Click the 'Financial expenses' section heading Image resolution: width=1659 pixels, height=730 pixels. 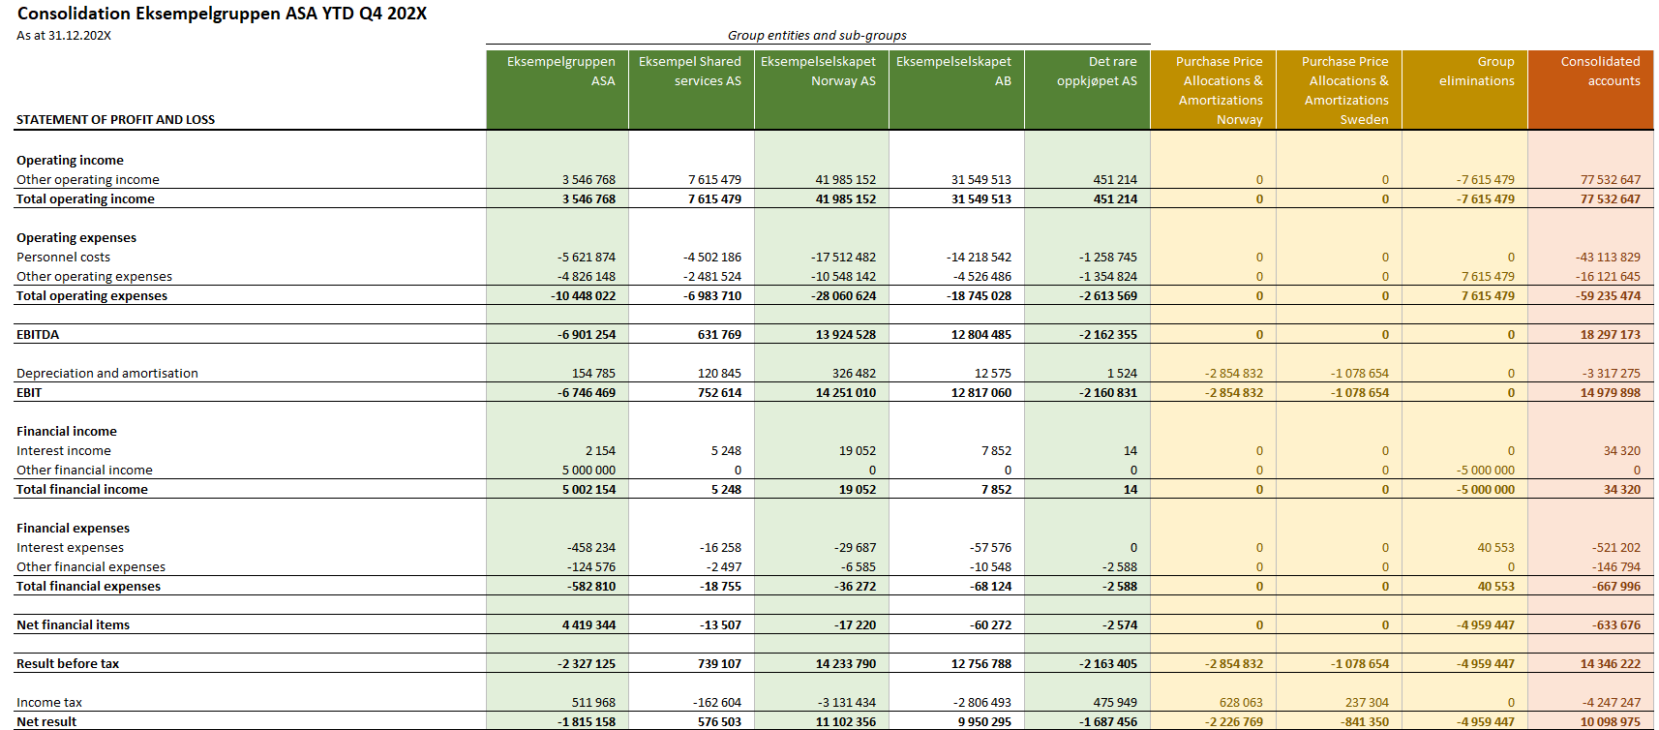(73, 529)
